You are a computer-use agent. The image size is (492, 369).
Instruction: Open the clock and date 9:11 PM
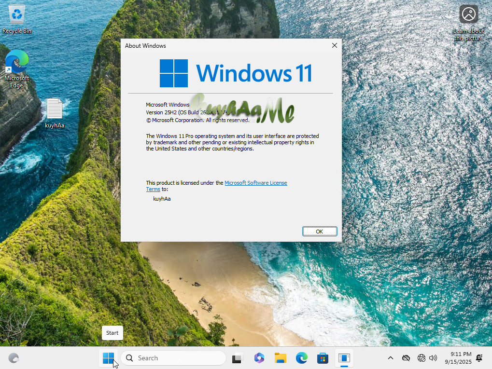click(x=458, y=358)
